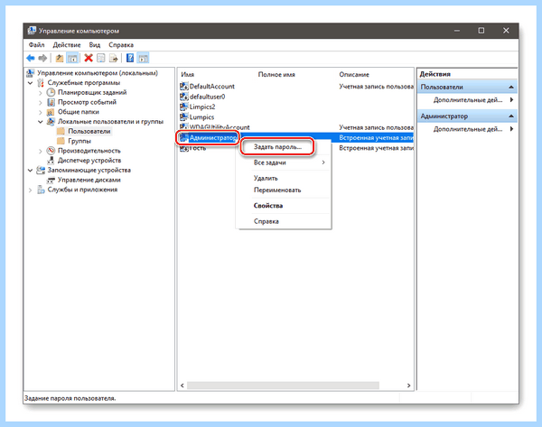
Task: Open the blue Help toolbar icon
Action: click(129, 58)
